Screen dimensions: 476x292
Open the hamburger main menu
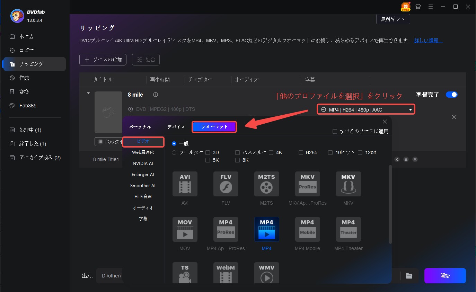[x=431, y=7]
